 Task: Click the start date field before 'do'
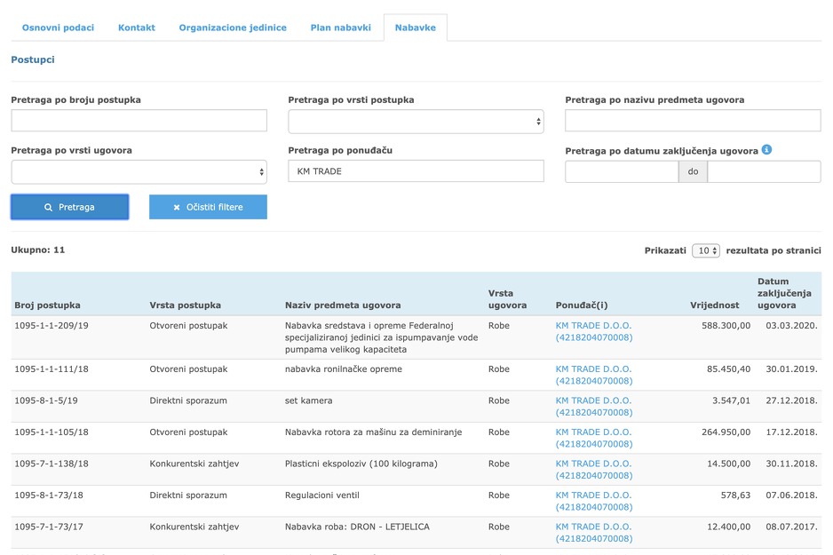pyautogui.click(x=622, y=171)
